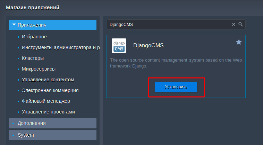Viewport: 263px width, 145px height.
Task: Open Электронная коммерция category
Action: pyautogui.click(x=50, y=90)
